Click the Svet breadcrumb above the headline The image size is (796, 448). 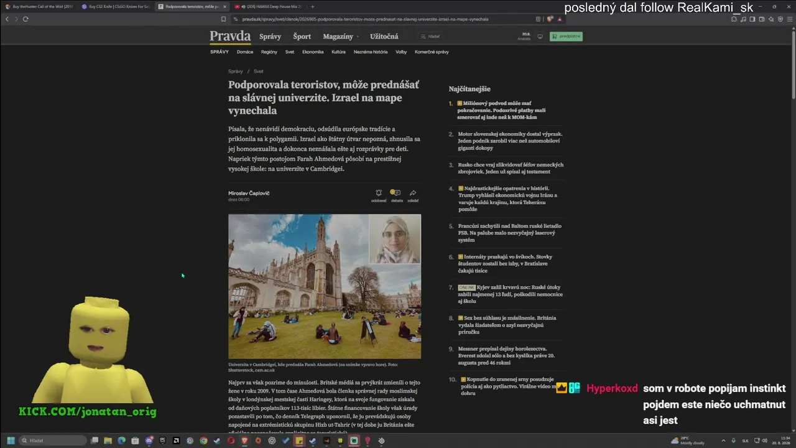(x=258, y=72)
